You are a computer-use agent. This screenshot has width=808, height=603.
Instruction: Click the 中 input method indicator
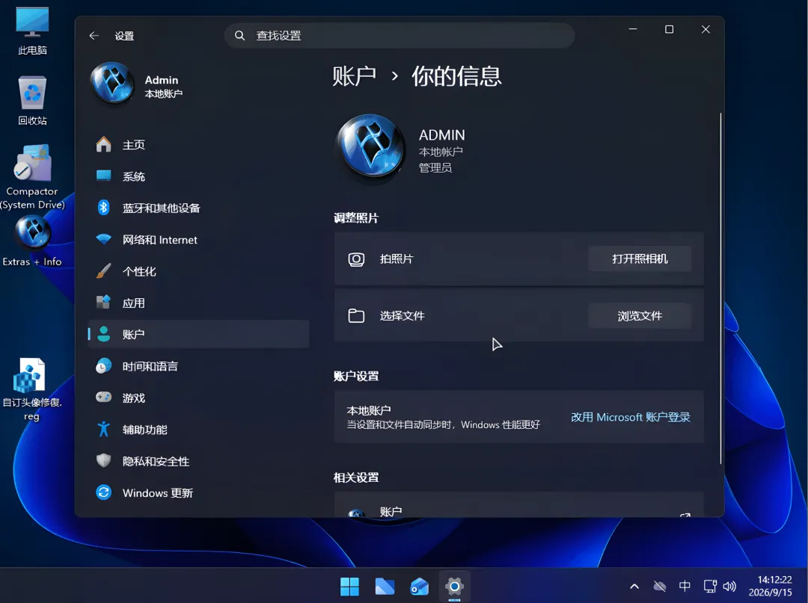tap(685, 586)
